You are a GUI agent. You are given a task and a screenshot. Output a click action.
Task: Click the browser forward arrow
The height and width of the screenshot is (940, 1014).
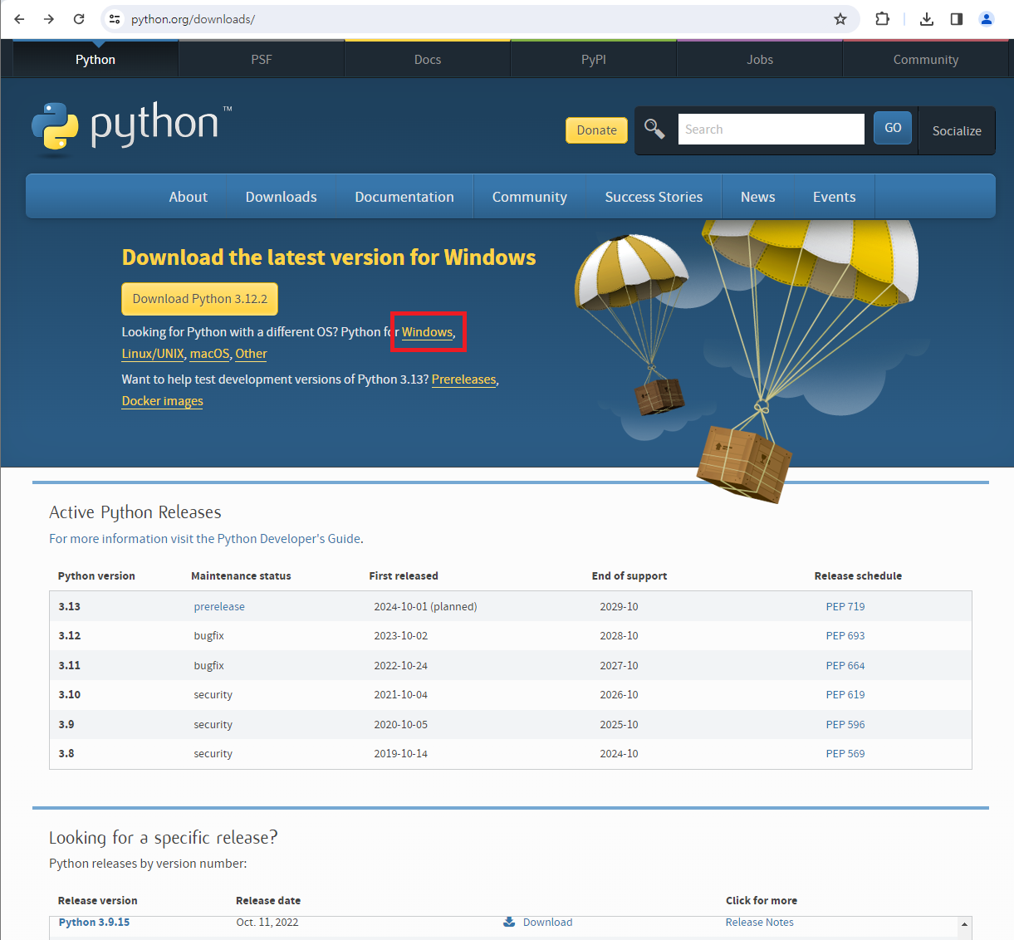pyautogui.click(x=49, y=19)
